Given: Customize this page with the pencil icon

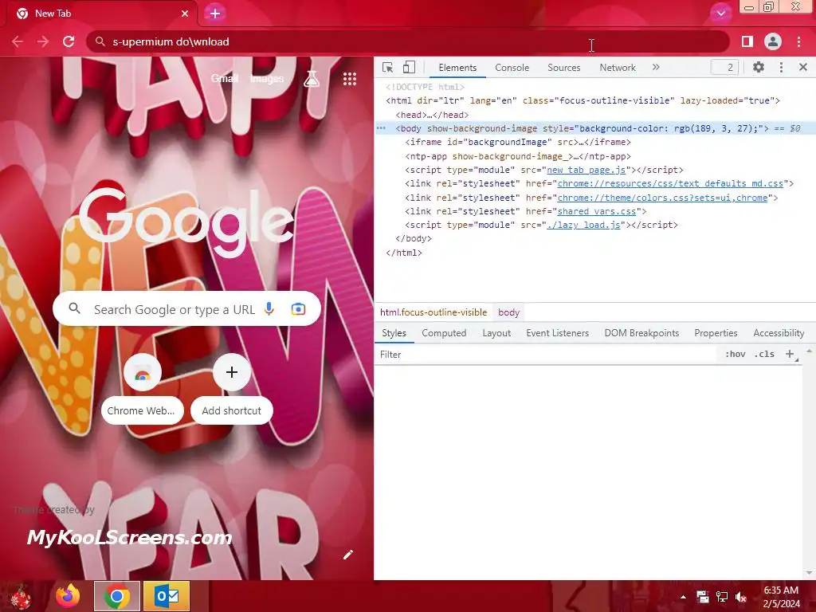Looking at the screenshot, I should pos(348,555).
